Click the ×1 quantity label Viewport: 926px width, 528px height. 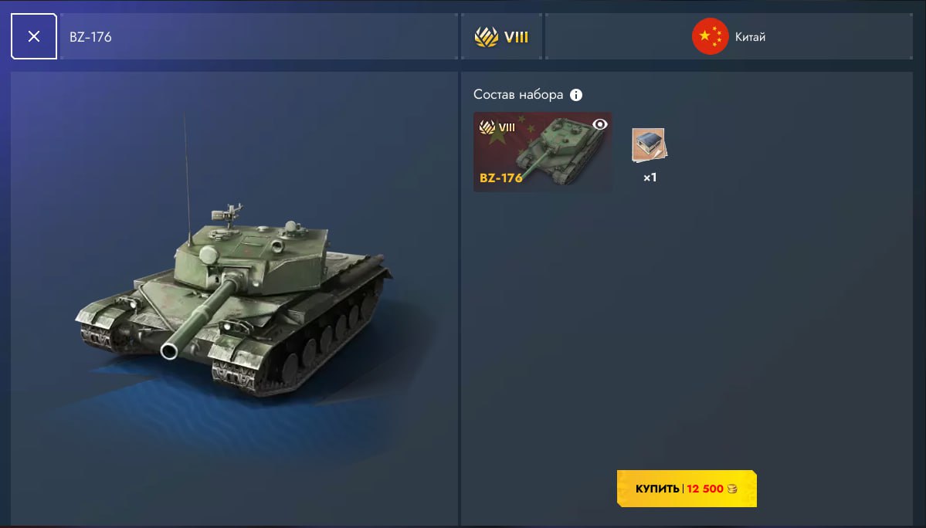(650, 177)
